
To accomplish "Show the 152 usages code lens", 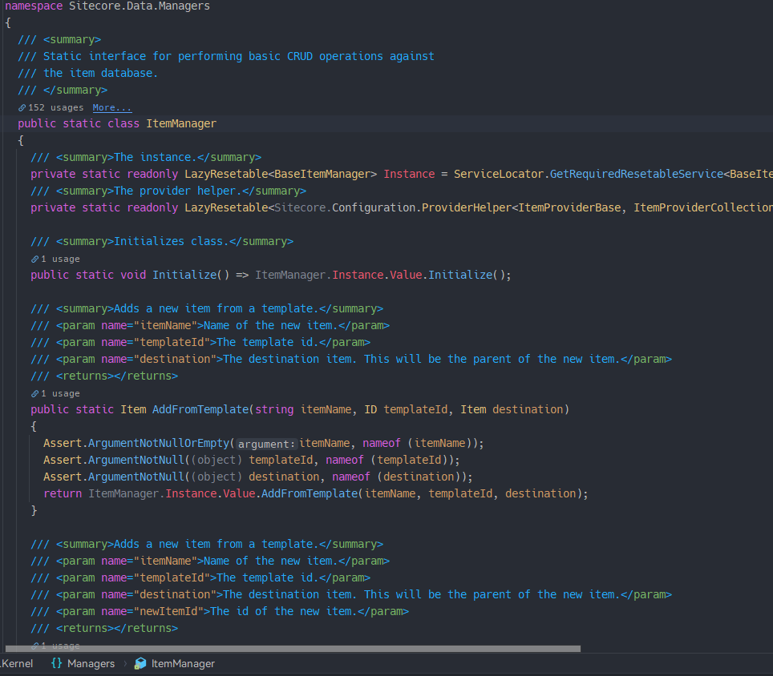I will click(x=55, y=108).
